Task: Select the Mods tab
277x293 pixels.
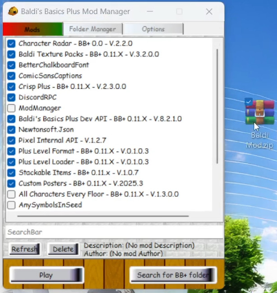Action: click(32, 29)
